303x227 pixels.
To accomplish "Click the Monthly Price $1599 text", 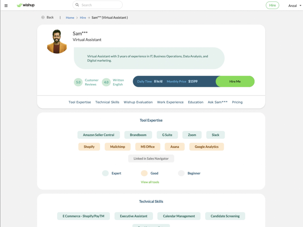I will pos(182,81).
